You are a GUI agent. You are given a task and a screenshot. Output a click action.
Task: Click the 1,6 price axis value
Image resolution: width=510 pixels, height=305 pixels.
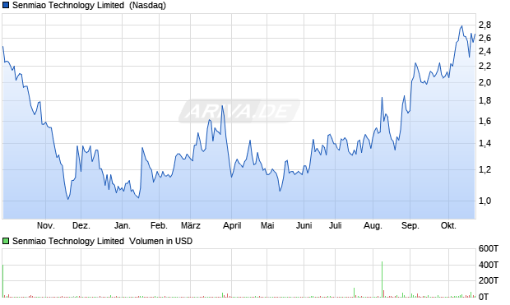pyautogui.click(x=485, y=122)
